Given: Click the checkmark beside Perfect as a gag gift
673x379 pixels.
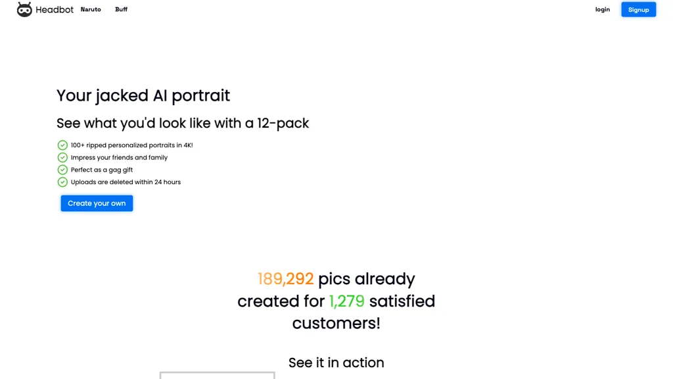Looking at the screenshot, I should (x=62, y=170).
